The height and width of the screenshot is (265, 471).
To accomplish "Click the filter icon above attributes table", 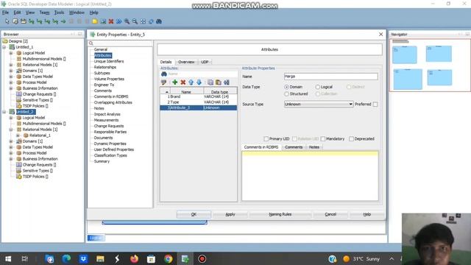I will tap(163, 82).
